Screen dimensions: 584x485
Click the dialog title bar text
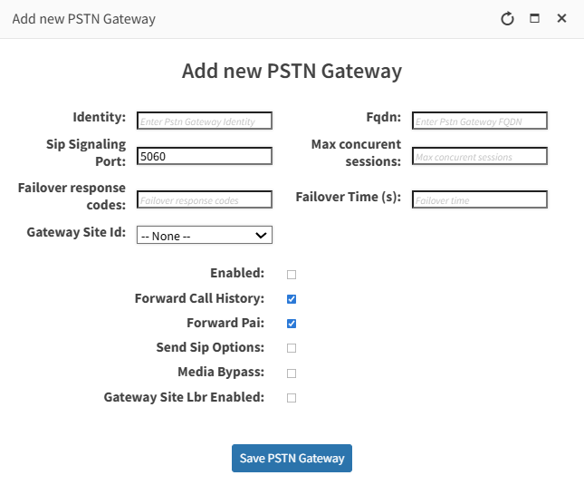coord(83,18)
